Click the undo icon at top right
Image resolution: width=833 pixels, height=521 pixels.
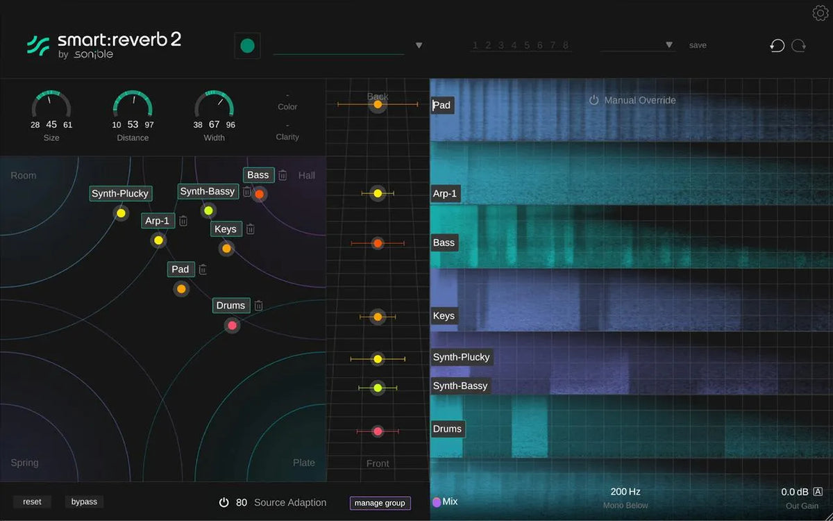tap(777, 45)
